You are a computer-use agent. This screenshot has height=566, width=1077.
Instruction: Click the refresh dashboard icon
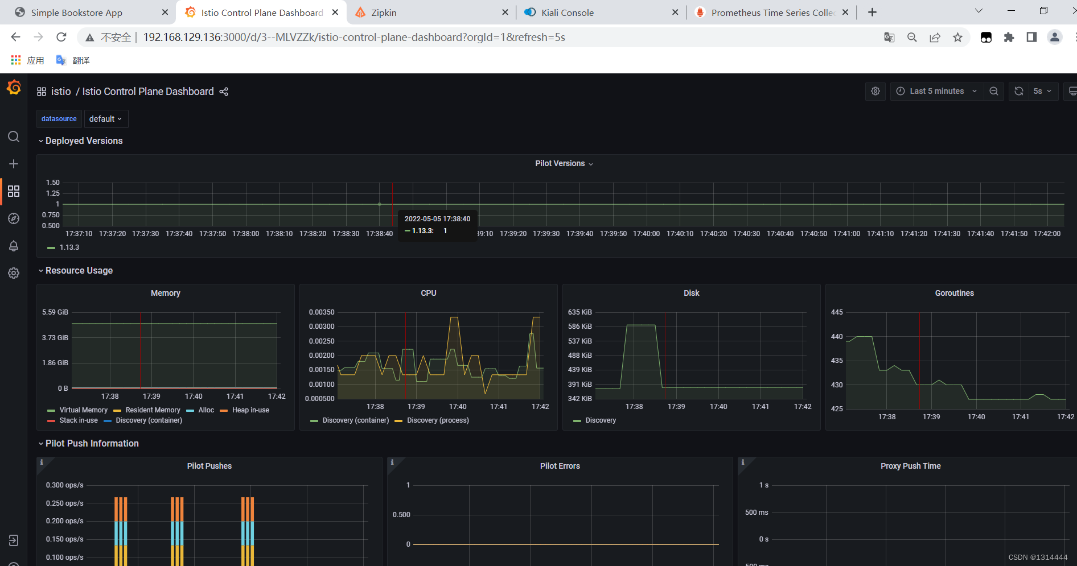point(1019,91)
